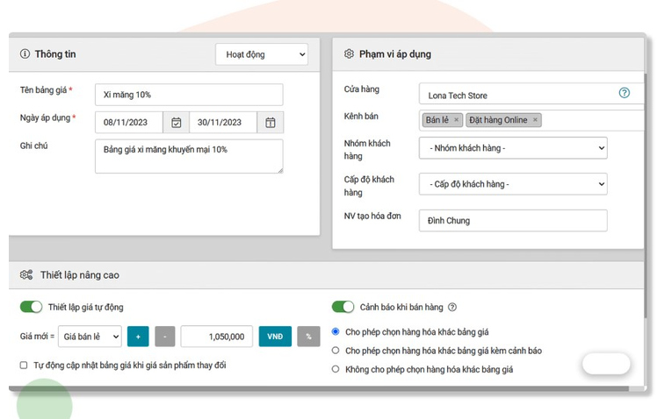672x419 pixels.
Task: Click the help icon beside Cửa hàng field
Action: (x=624, y=93)
